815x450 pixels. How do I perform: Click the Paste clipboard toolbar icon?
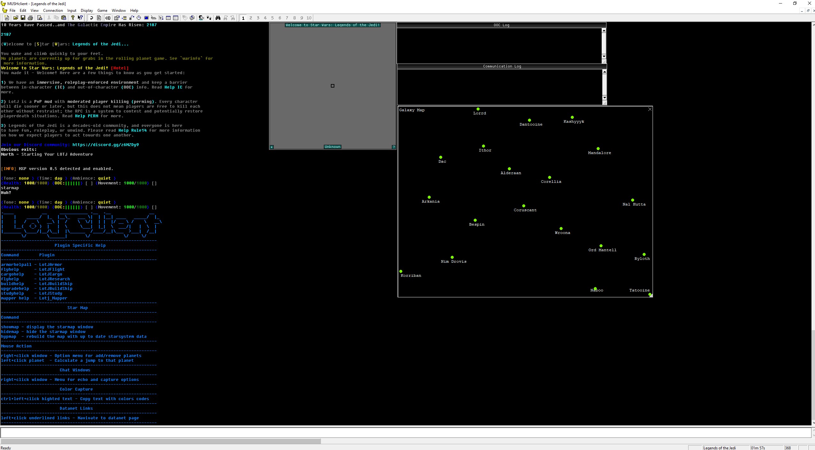[x=64, y=18]
